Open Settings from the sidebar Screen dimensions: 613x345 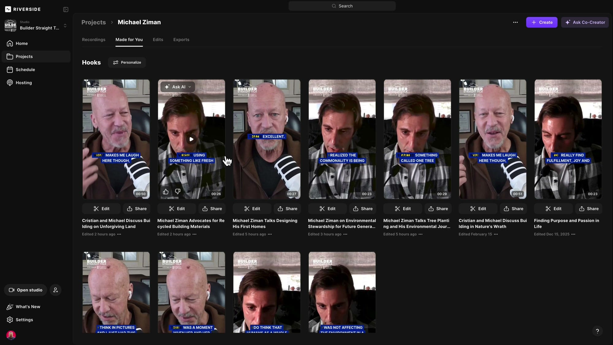[x=24, y=320]
